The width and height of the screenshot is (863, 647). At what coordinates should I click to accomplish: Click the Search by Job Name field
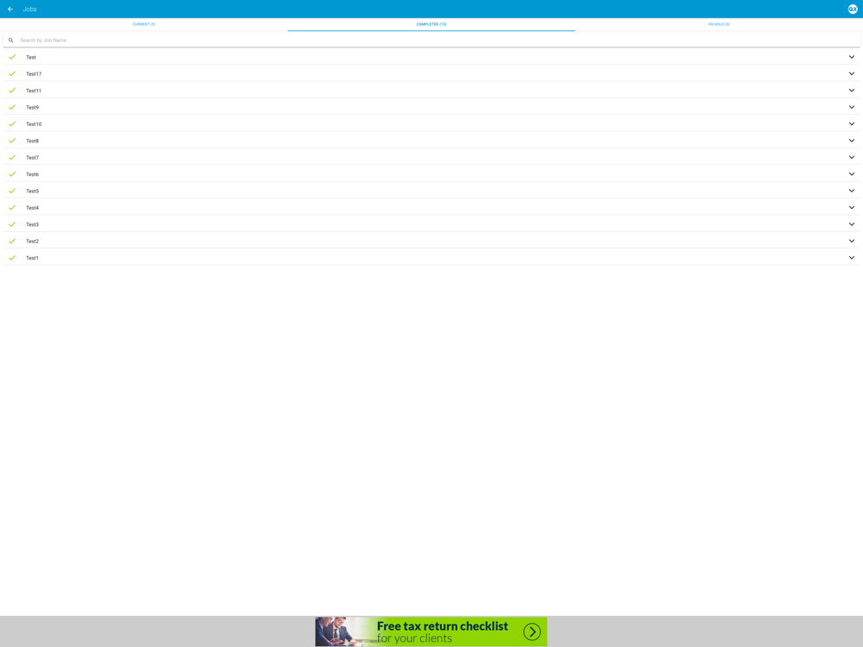(431, 41)
